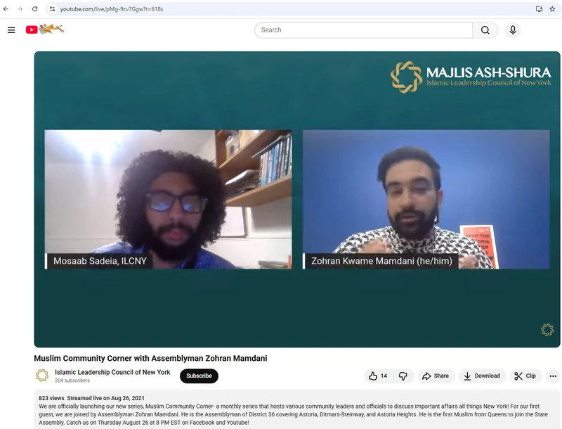This screenshot has width=562, height=429.
Task: Go back to previous page
Action: (x=6, y=9)
